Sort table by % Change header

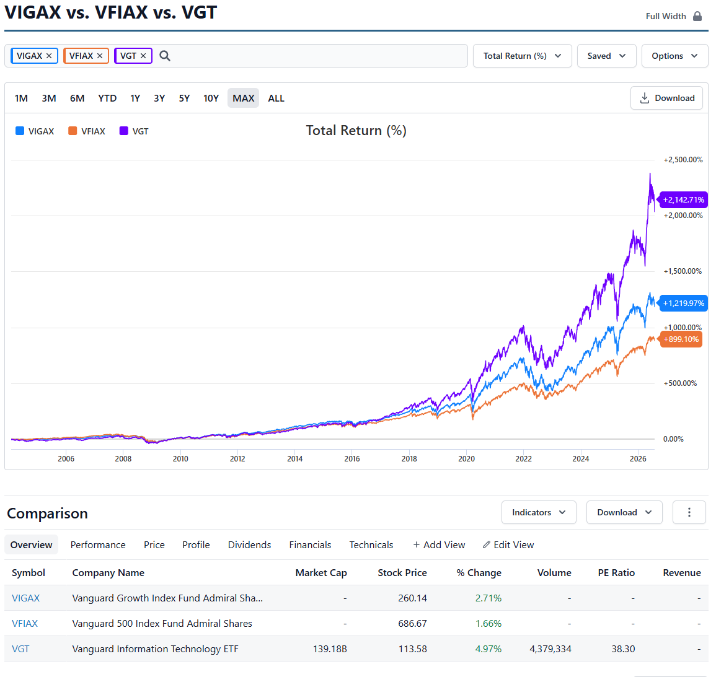pyautogui.click(x=479, y=572)
